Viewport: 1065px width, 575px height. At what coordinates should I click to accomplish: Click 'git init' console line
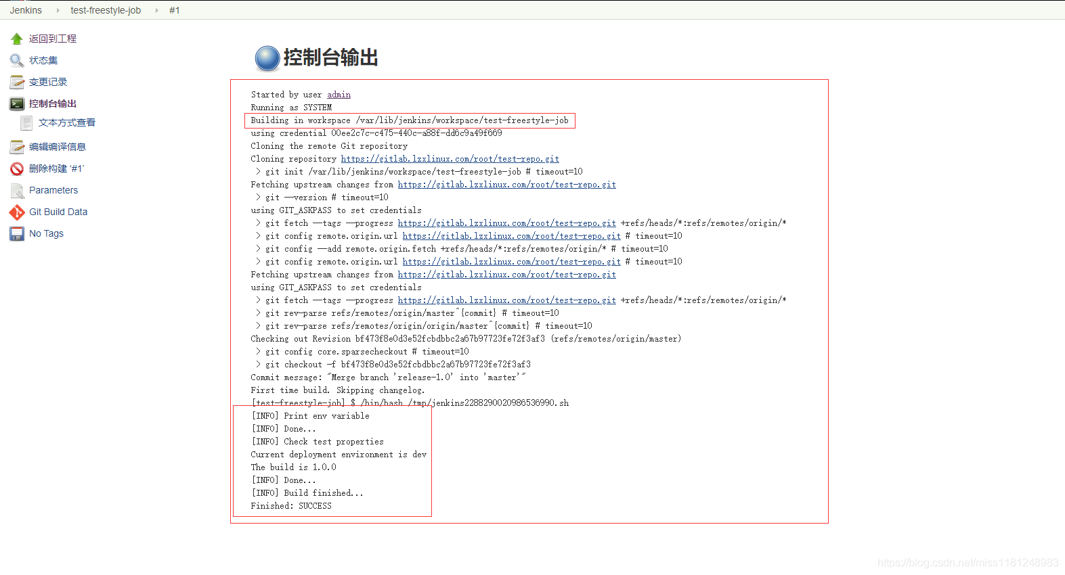click(419, 172)
